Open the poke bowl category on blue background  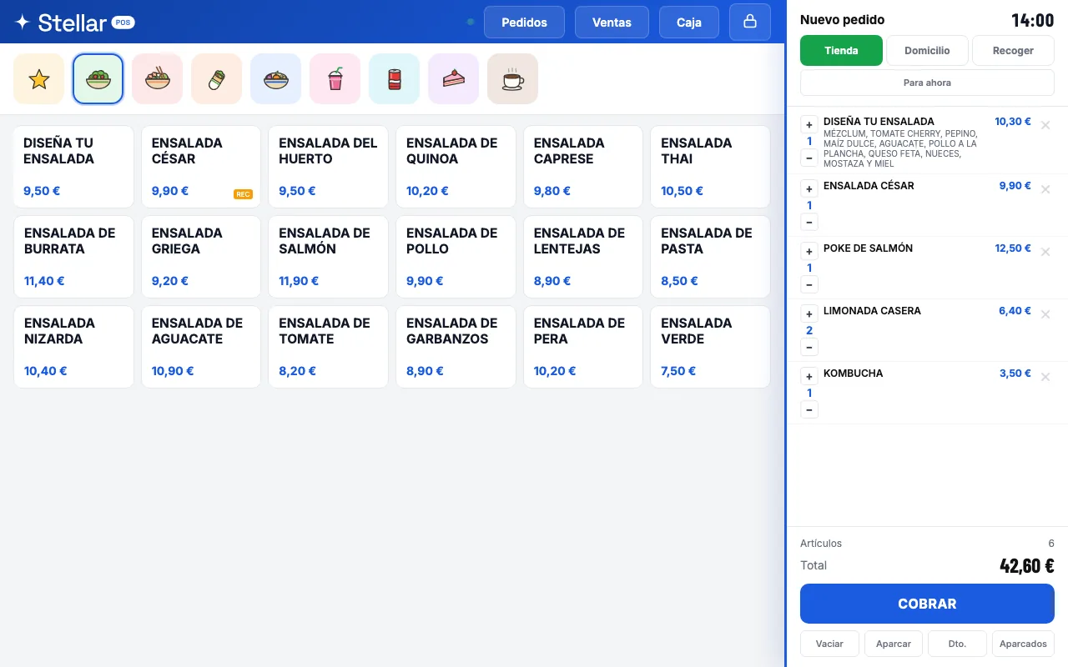pos(276,79)
